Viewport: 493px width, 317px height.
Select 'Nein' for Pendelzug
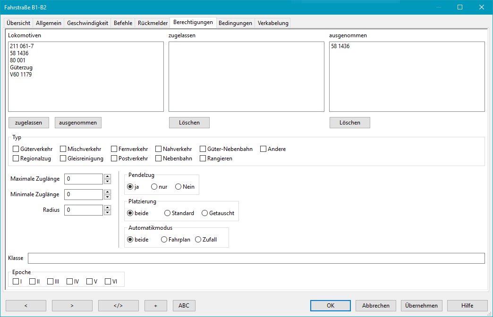click(178, 187)
